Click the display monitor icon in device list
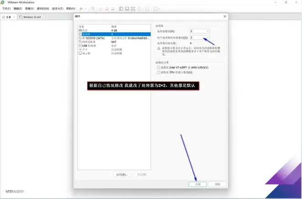Screen dimensions: 302x199 pos(80,53)
